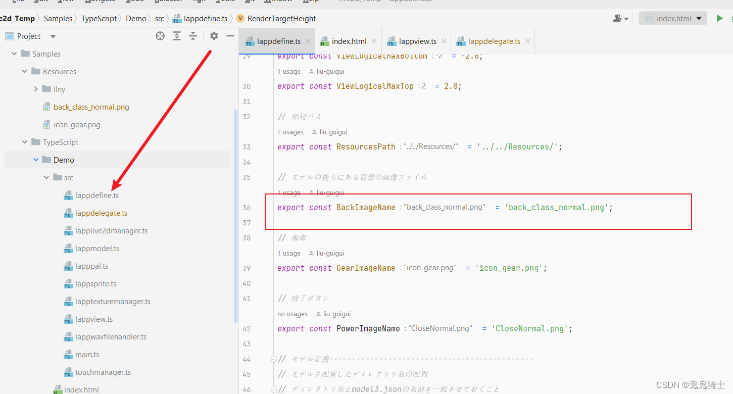Click line number 38 in gutter
The image size is (733, 394).
(x=247, y=238)
